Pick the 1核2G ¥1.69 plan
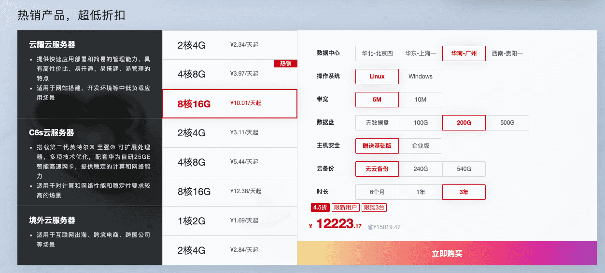Viewport: 605px width, 273px height. point(230,221)
